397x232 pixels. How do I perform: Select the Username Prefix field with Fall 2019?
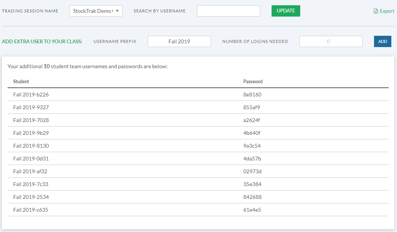click(x=179, y=41)
